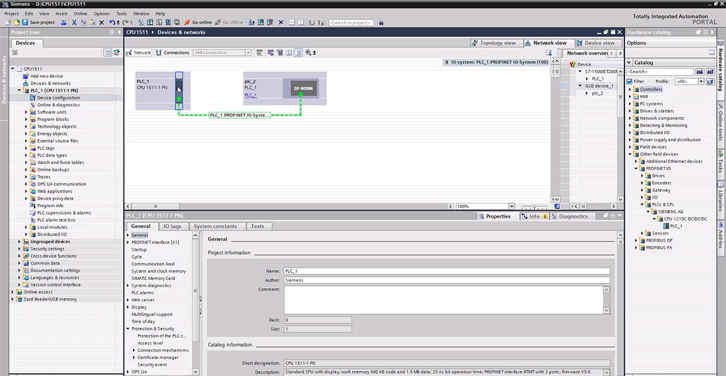The width and height of the screenshot is (726, 376).
Task: Click the PLC_1 link on plc_2 device
Action: pyautogui.click(x=250, y=95)
